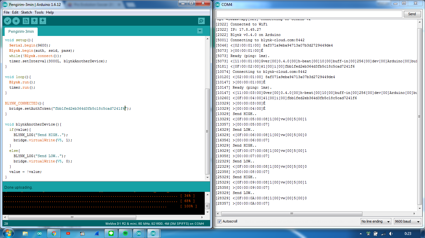The width and height of the screenshot is (425, 238).
Task: Click the 'IP: 17.8.45.27' log line
Action: tap(238, 29)
